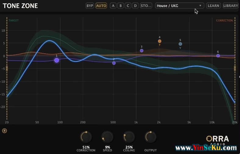Viewport: 240px width, 154px height.
Task: Click the ORRA Audio logo
Action: 217,139
